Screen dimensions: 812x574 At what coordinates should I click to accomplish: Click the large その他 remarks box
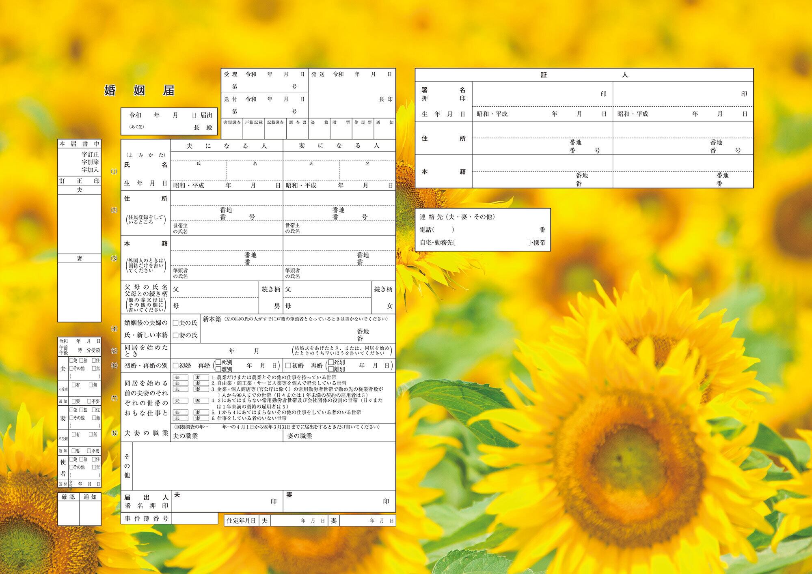(x=264, y=466)
